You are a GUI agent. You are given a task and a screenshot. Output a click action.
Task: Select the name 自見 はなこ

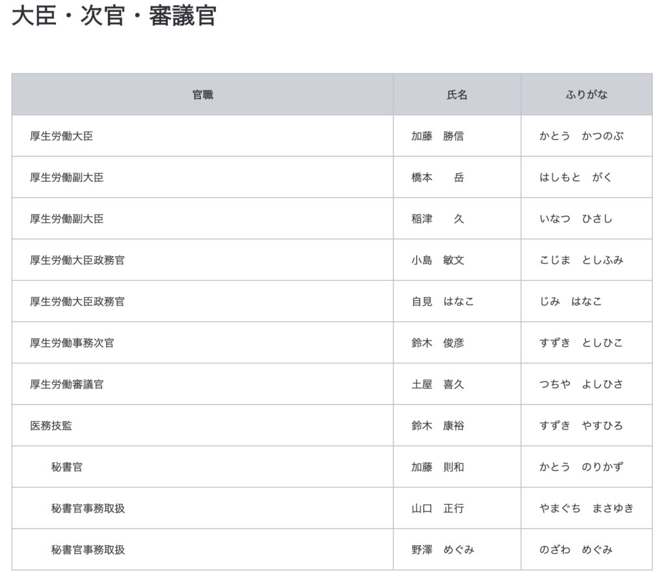tap(442, 302)
